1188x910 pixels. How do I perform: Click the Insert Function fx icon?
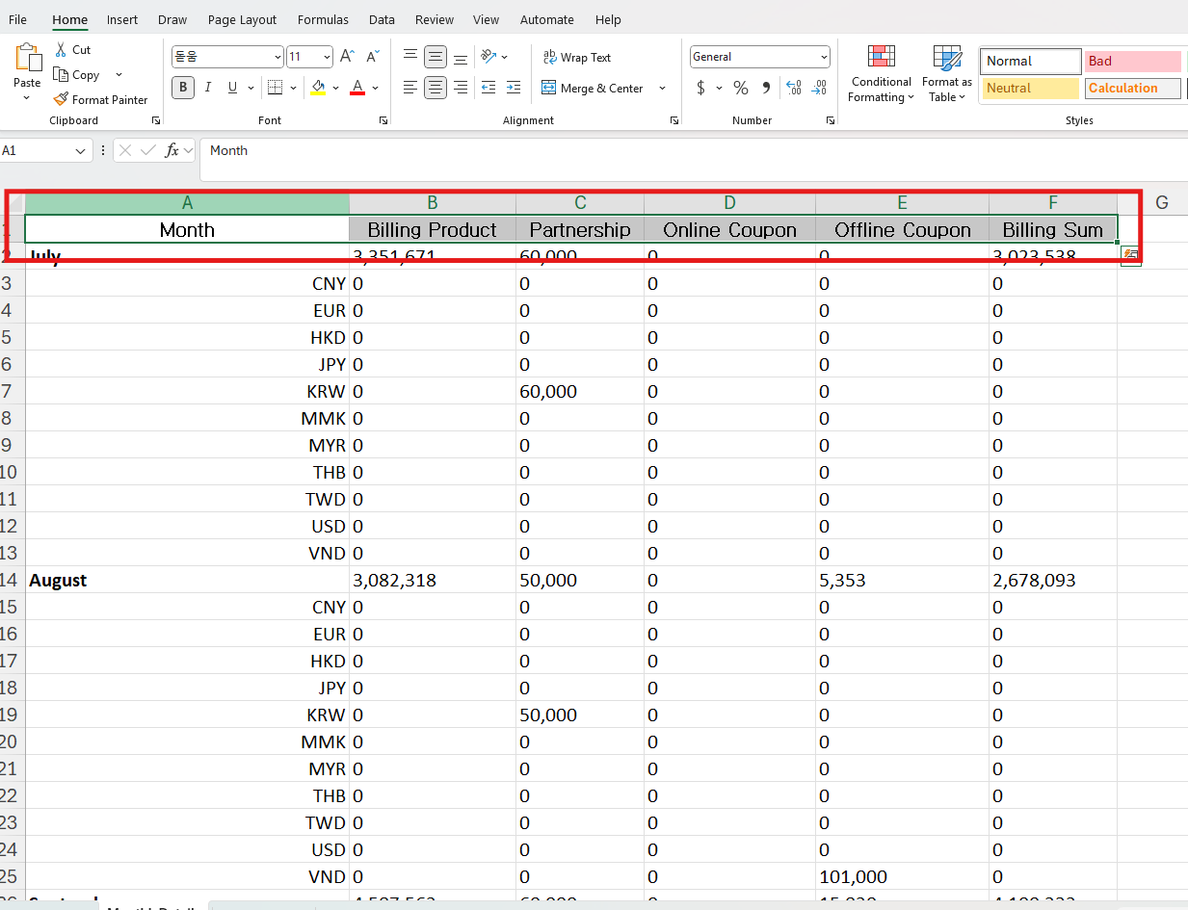172,150
